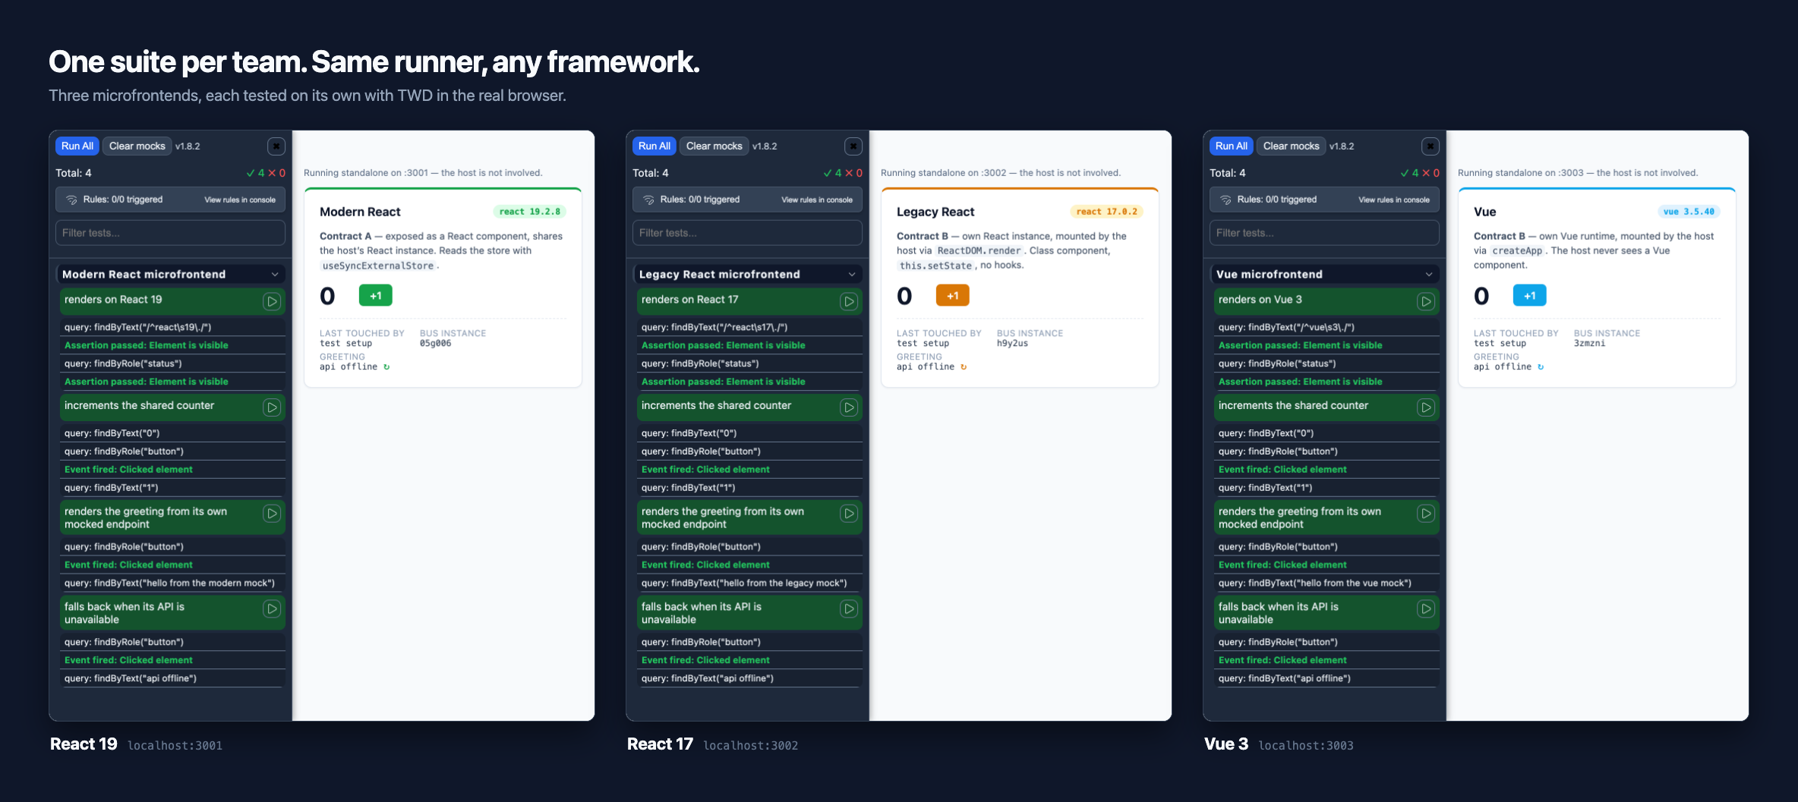
Task: Focus the Filter tests field in Vue 3 panel
Action: [1324, 233]
